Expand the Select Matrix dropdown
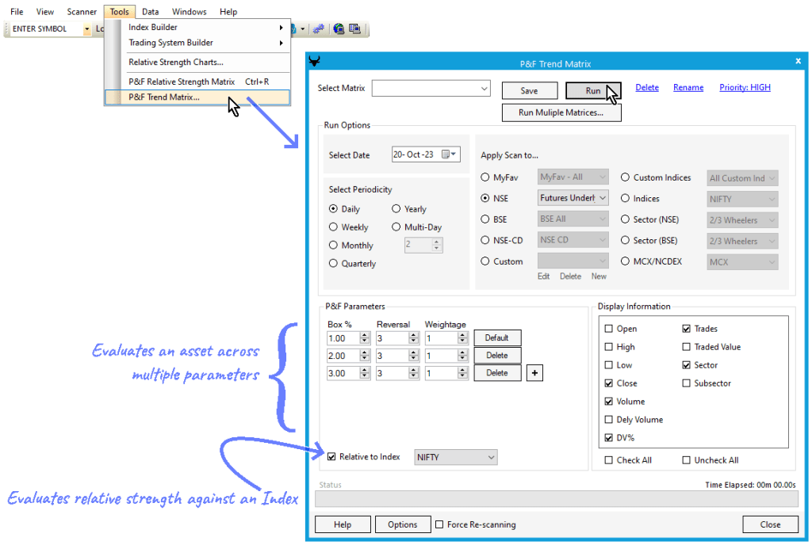 [484, 90]
